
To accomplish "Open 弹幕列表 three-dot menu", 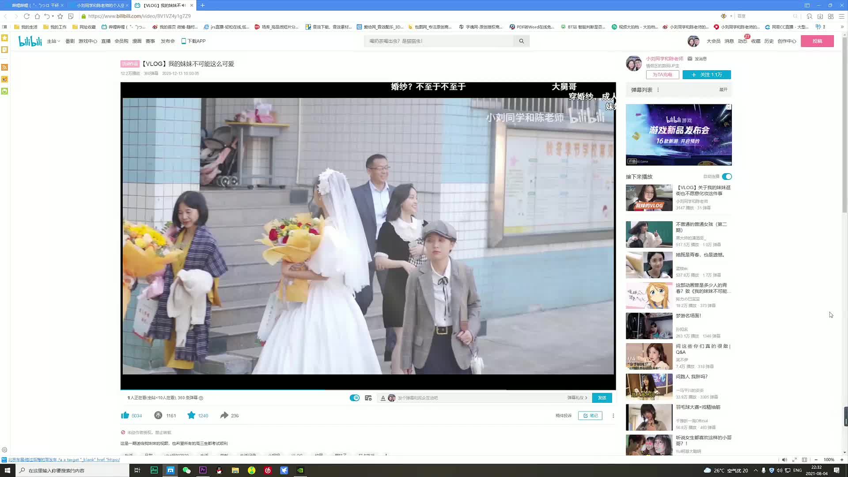I will (658, 90).
